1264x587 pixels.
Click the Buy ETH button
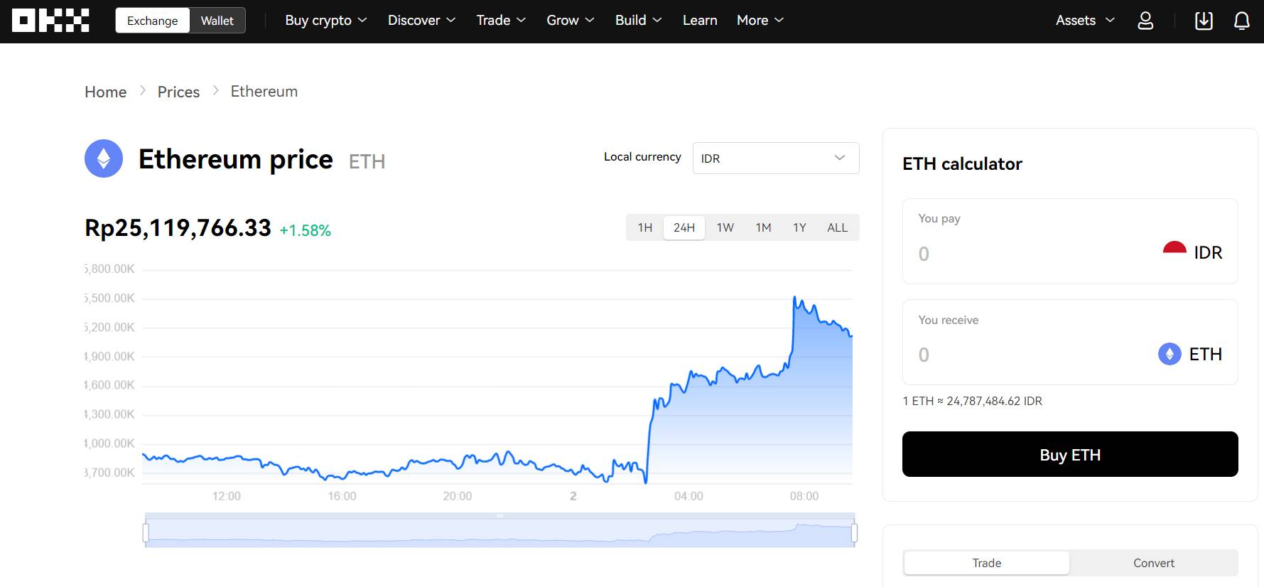point(1070,454)
